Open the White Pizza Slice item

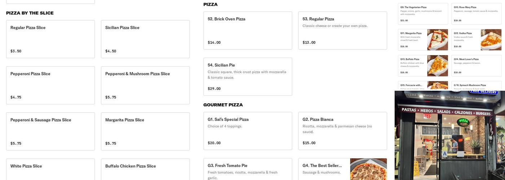pyautogui.click(x=50, y=169)
